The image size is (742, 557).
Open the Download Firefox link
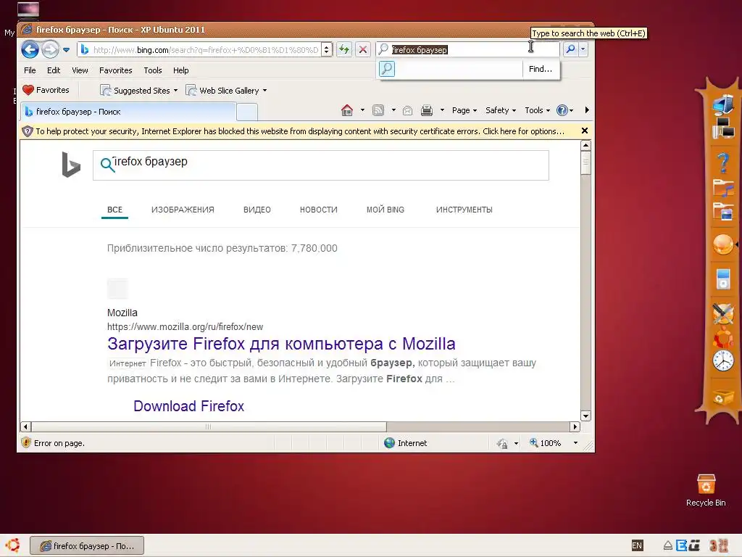coord(189,406)
